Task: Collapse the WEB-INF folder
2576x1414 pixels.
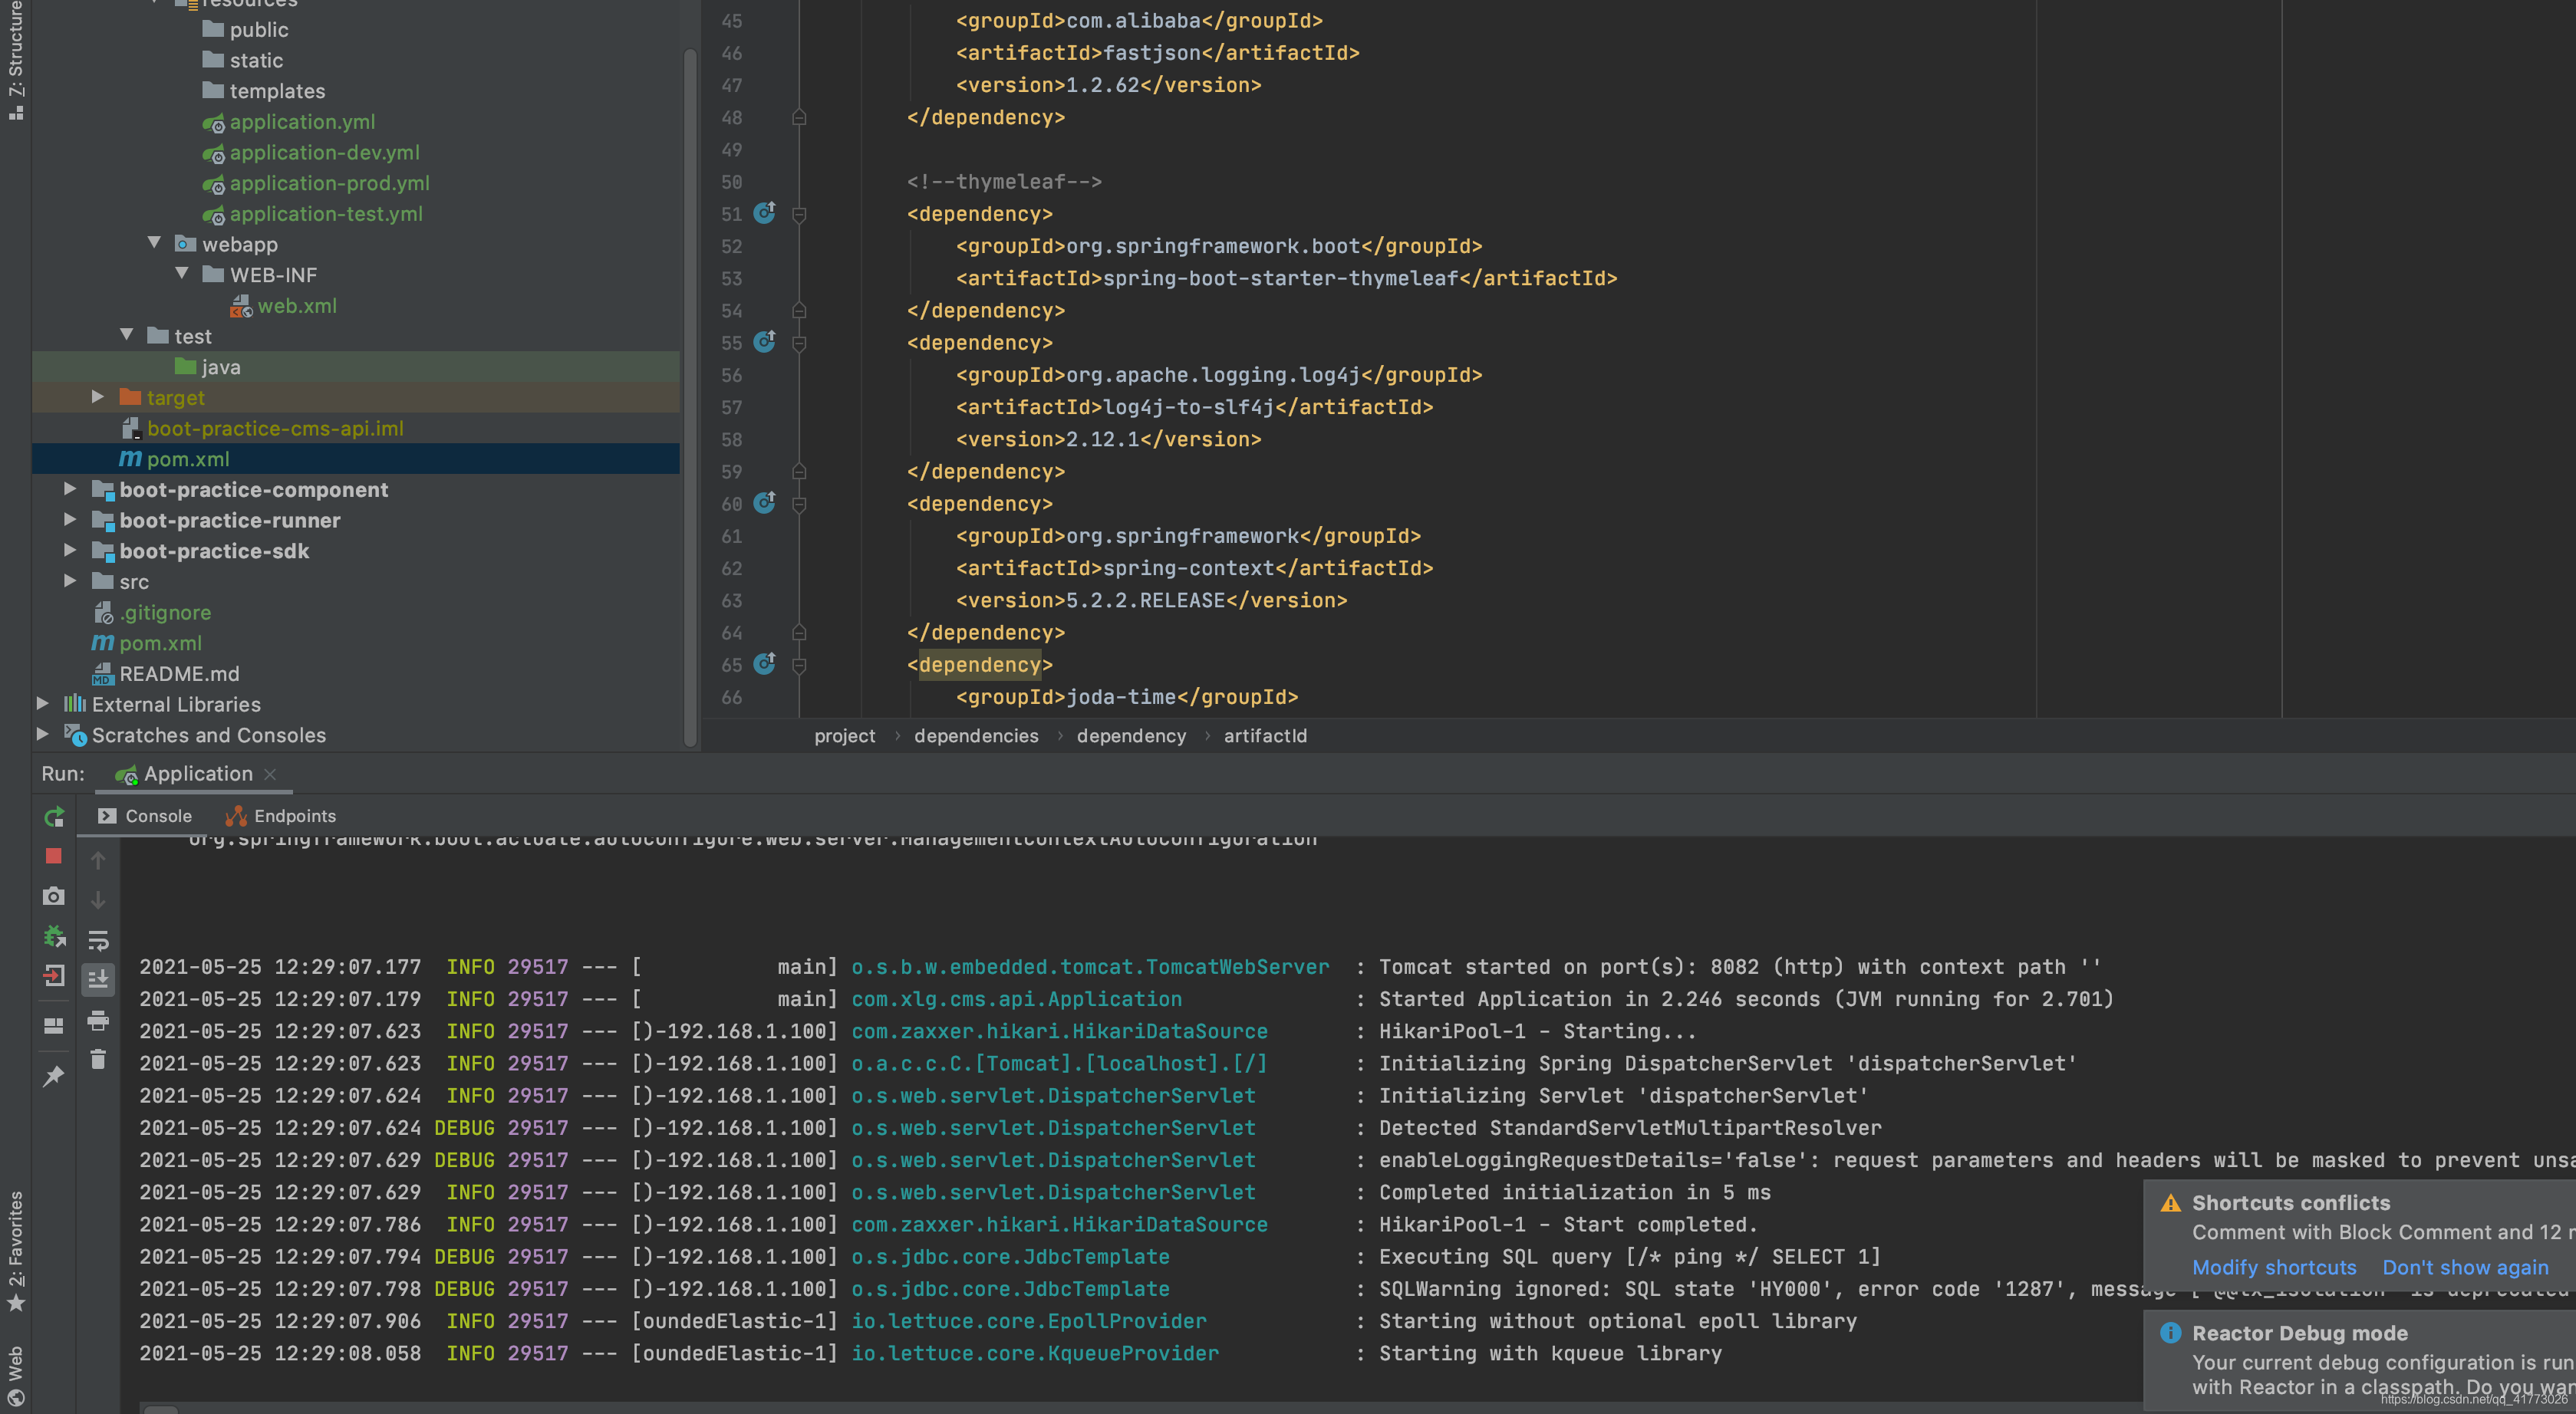Action: (x=182, y=274)
